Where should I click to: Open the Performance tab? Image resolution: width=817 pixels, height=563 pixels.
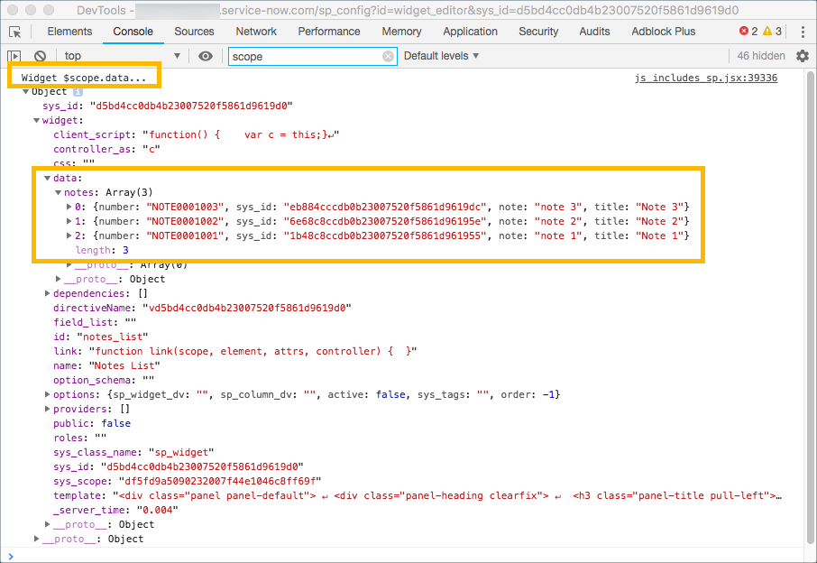point(329,32)
